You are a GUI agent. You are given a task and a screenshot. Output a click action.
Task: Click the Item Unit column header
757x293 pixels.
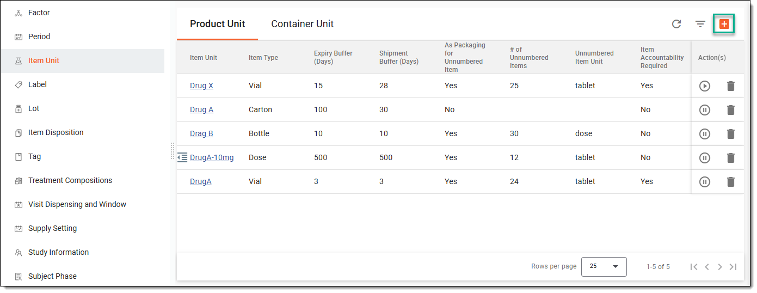[x=204, y=58]
